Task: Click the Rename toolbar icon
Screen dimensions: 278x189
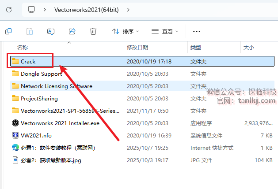Action: tap(51, 31)
